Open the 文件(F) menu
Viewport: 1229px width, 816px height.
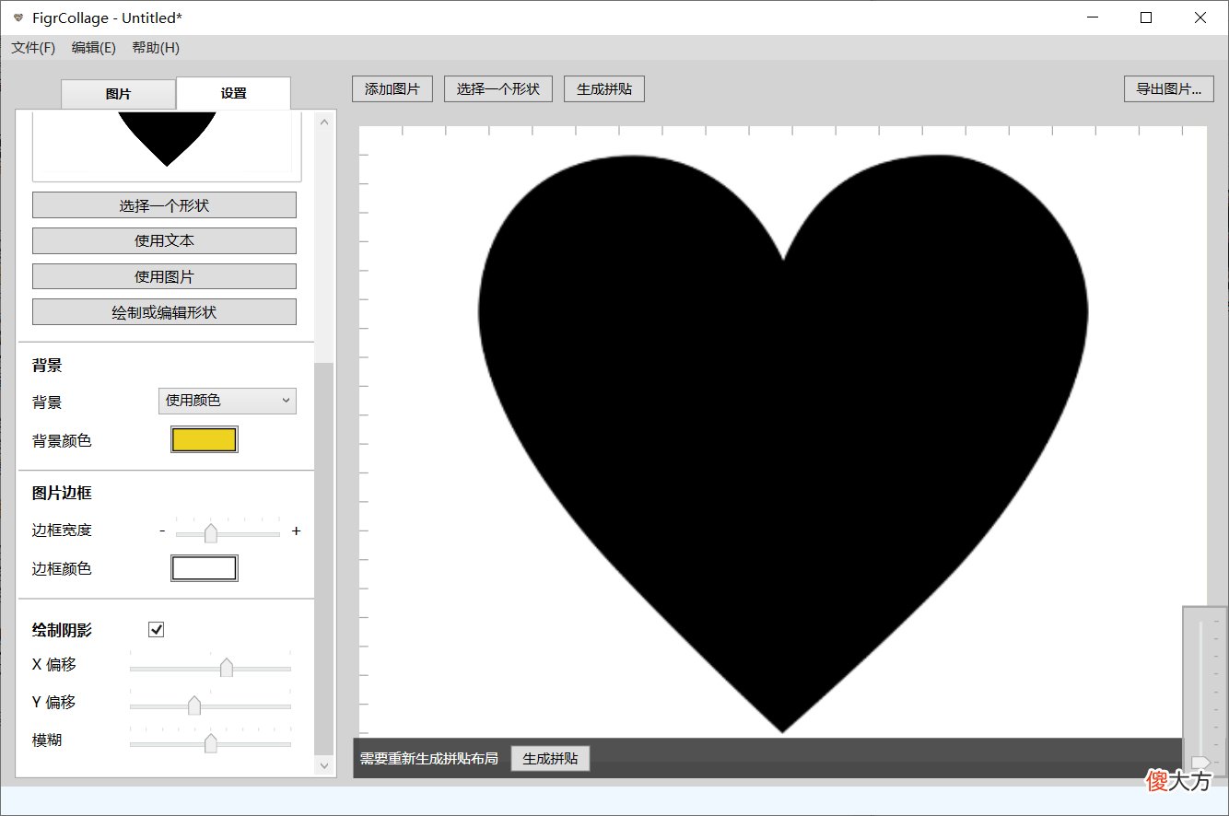[x=33, y=48]
